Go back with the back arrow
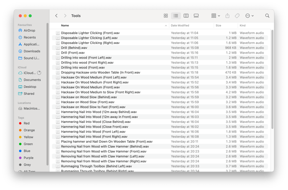The height and width of the screenshot is (190, 288). (x=56, y=16)
